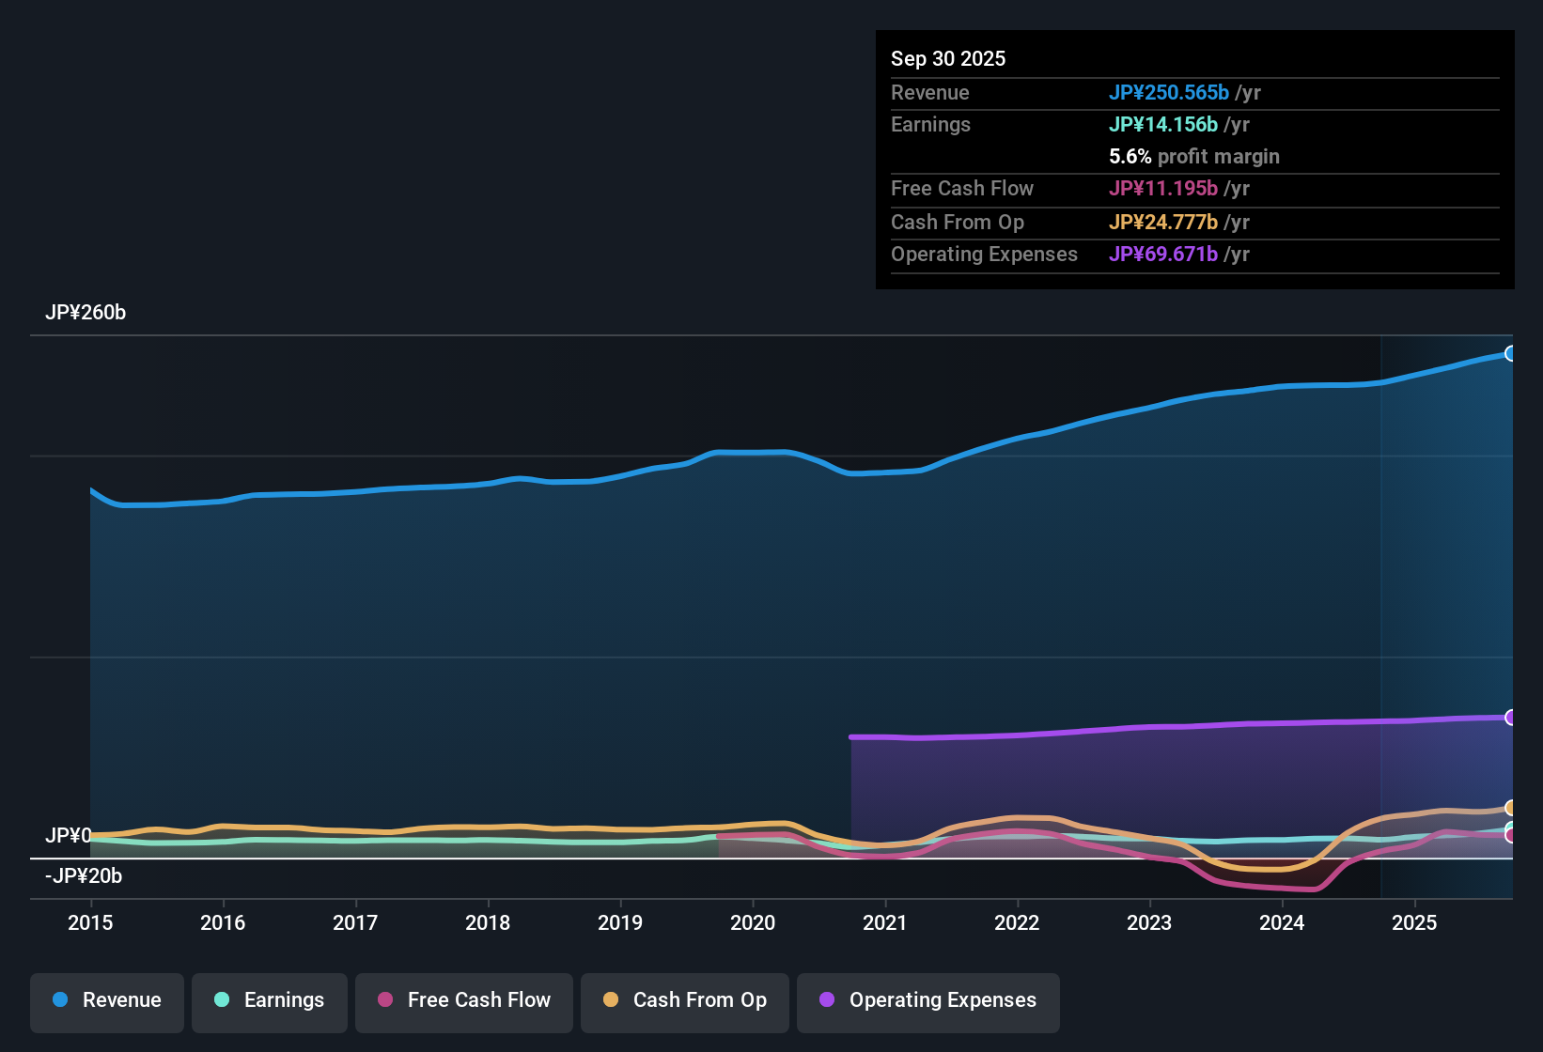Viewport: 1543px width, 1052px height.
Task: Click the teal Earnings dot icon
Action: click(x=222, y=1000)
